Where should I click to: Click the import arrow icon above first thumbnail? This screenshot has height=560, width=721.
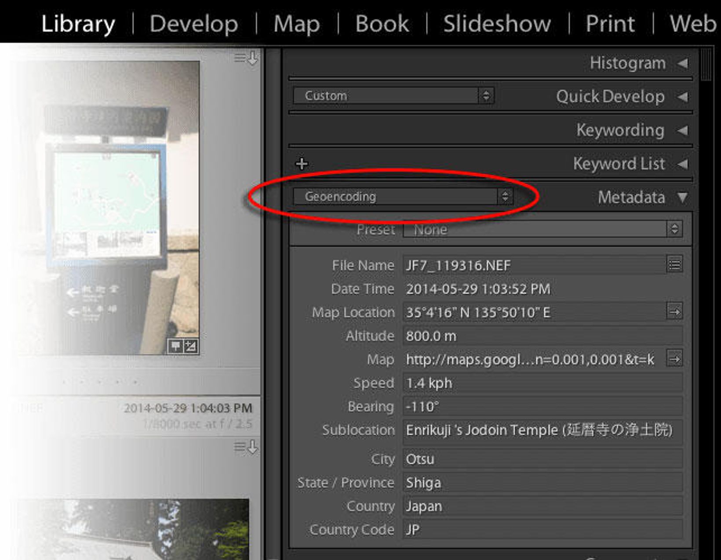tap(246, 58)
